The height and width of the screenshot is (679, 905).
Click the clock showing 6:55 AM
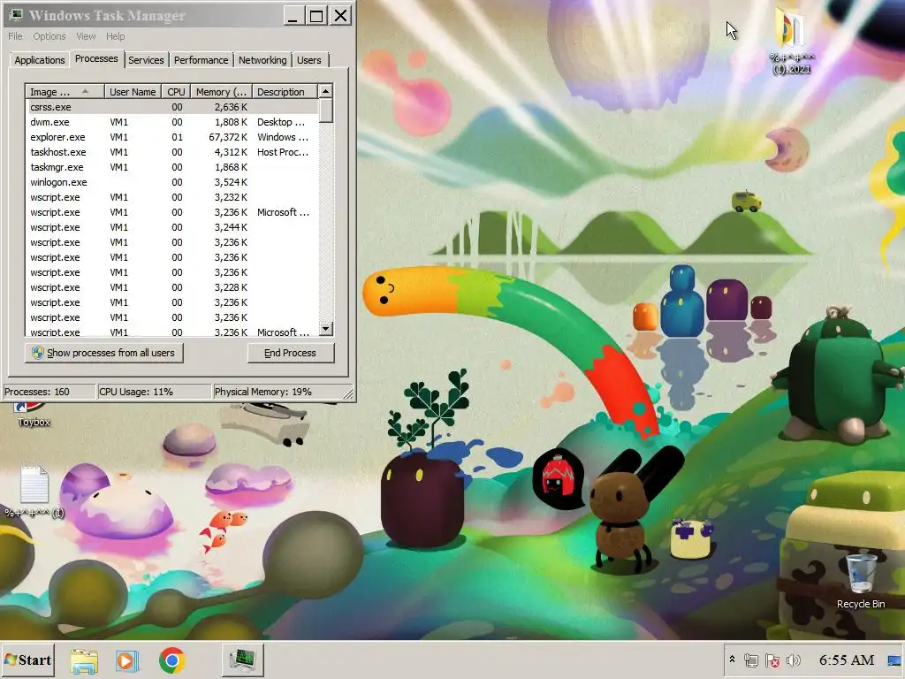pyautogui.click(x=846, y=660)
